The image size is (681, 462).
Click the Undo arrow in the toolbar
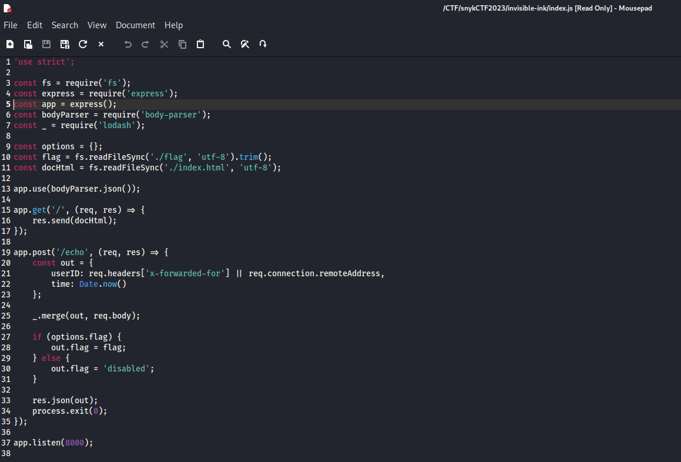[128, 44]
